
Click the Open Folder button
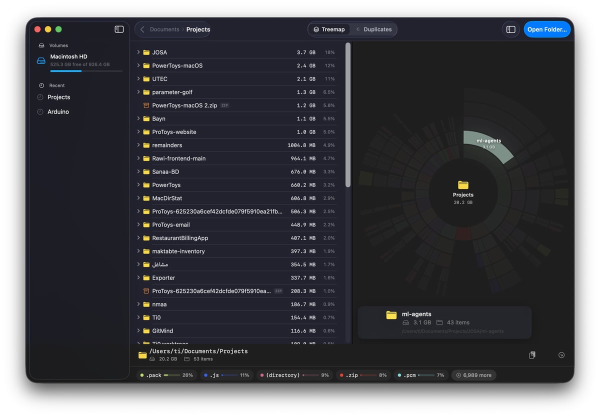547,29
